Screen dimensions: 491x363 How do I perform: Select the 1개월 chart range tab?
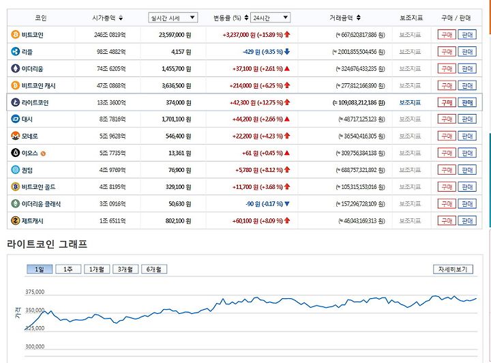pyautogui.click(x=97, y=269)
